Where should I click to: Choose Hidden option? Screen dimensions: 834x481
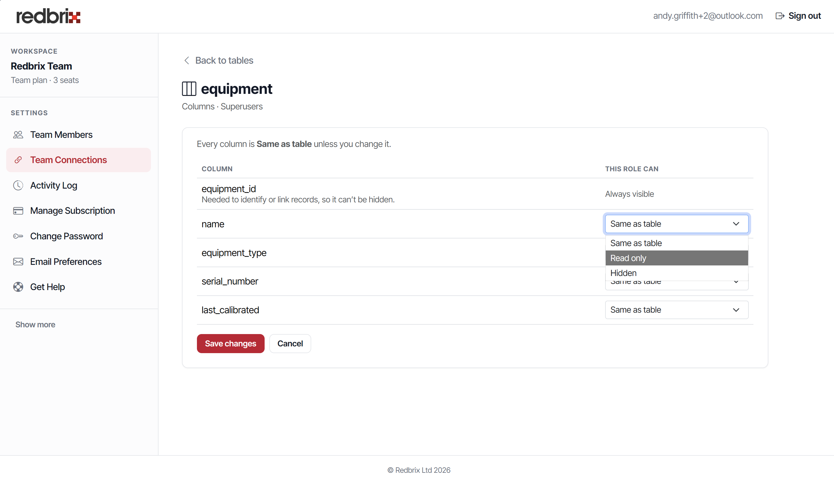677,273
